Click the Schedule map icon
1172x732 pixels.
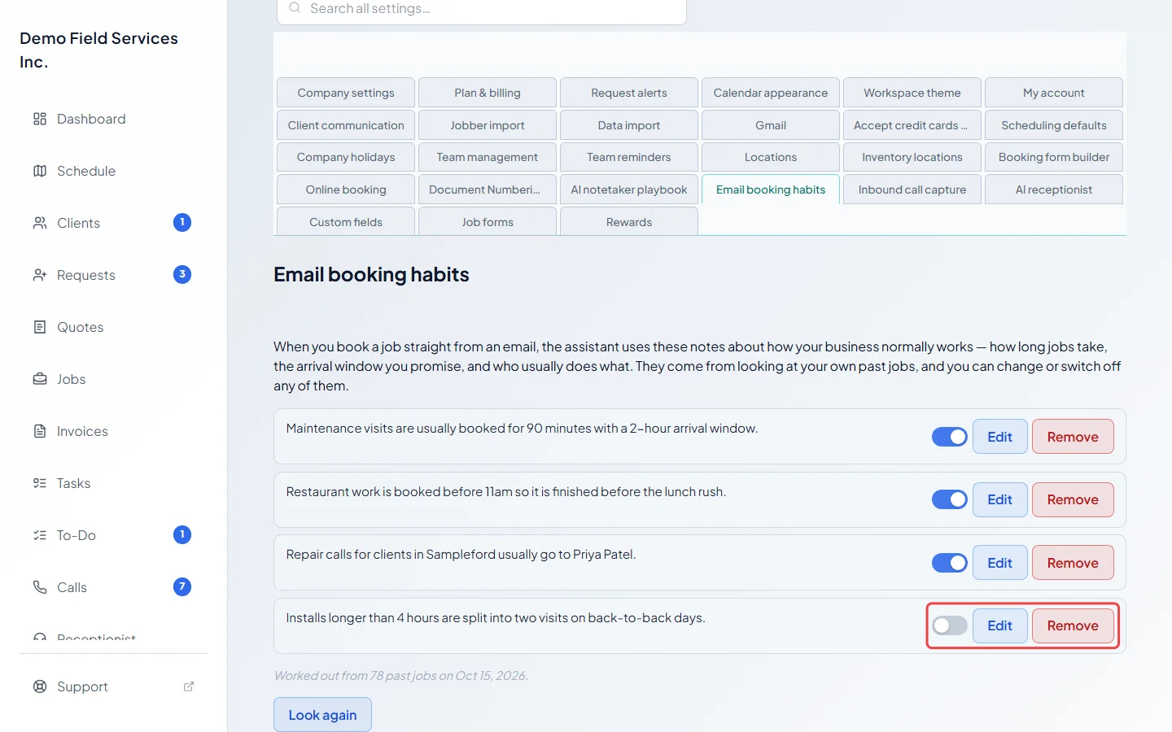coord(40,171)
